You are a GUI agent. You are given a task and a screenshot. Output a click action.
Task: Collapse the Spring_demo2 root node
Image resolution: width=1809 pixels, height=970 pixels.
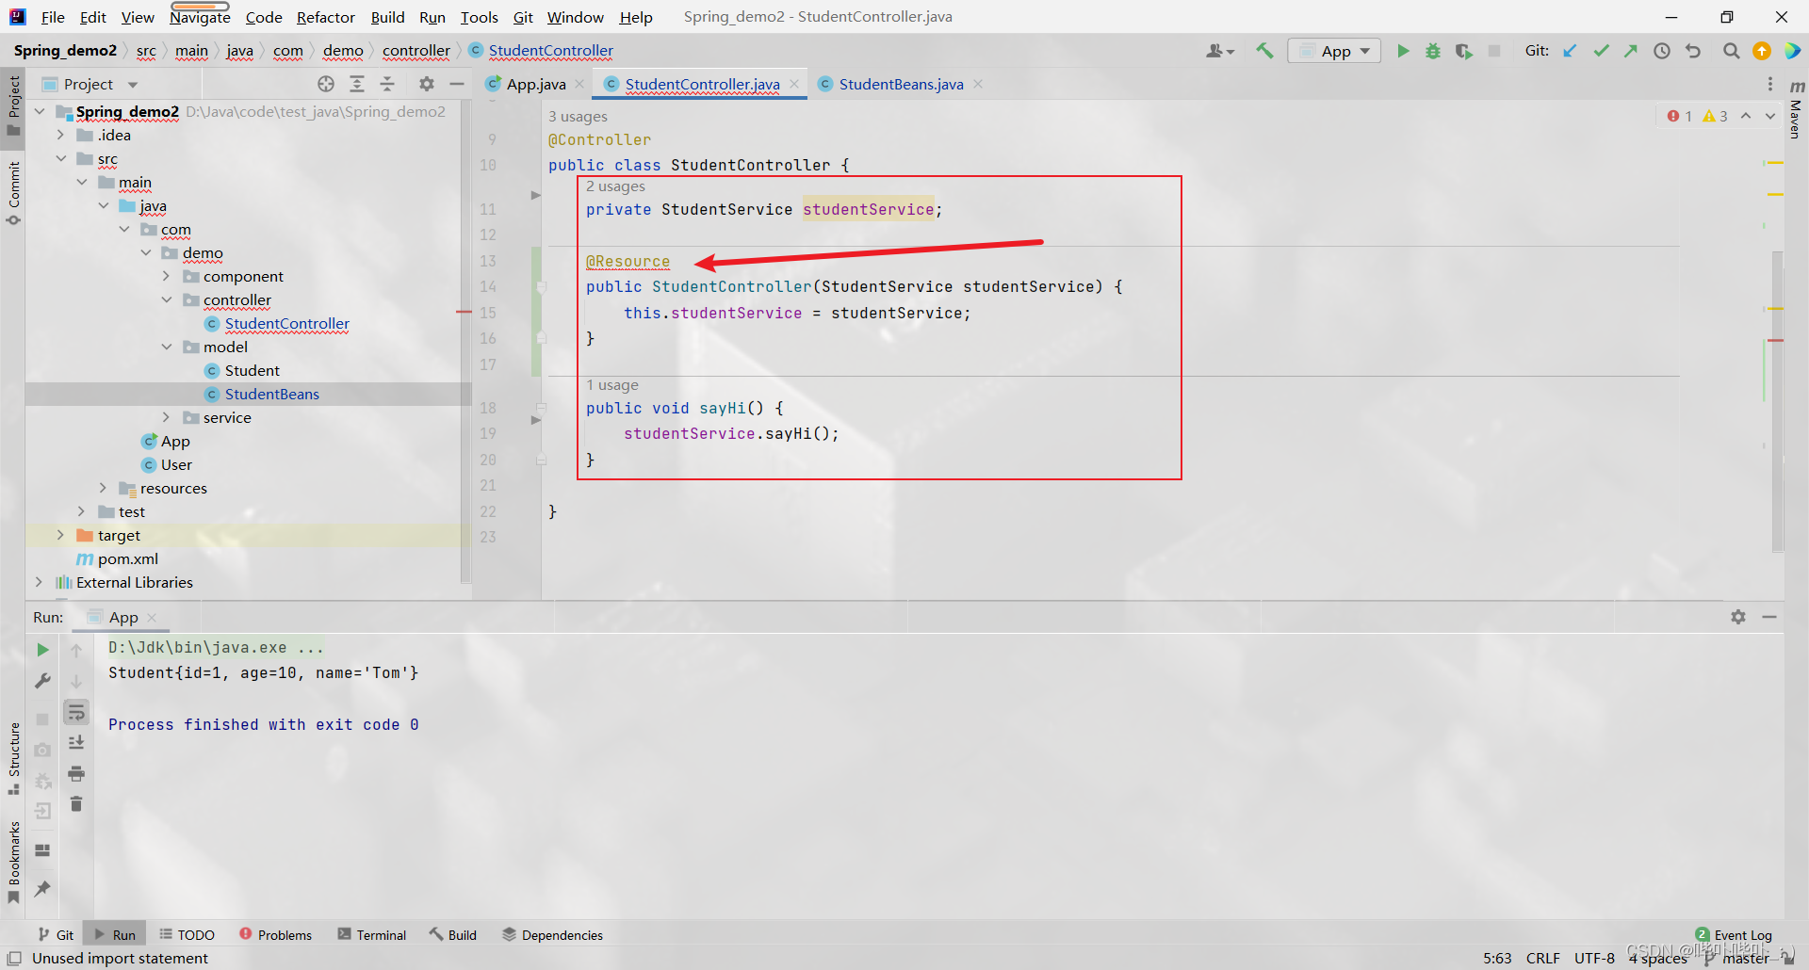[40, 111]
